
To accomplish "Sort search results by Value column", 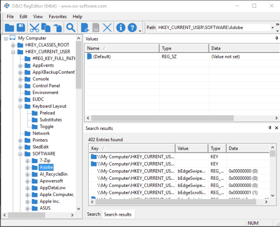I will (192, 148).
